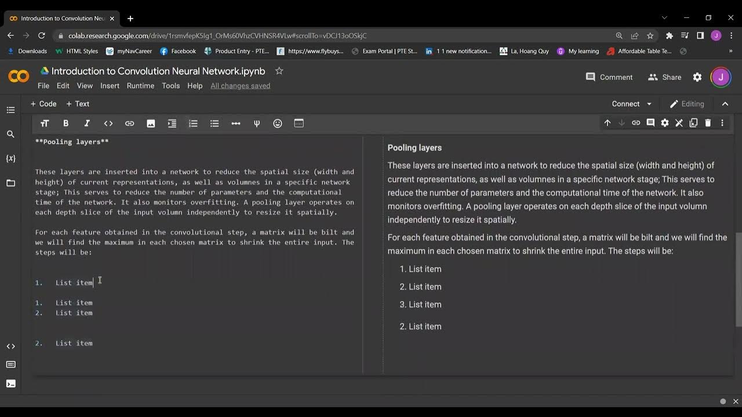Share the notebook
The height and width of the screenshot is (417, 742).
tap(664, 77)
